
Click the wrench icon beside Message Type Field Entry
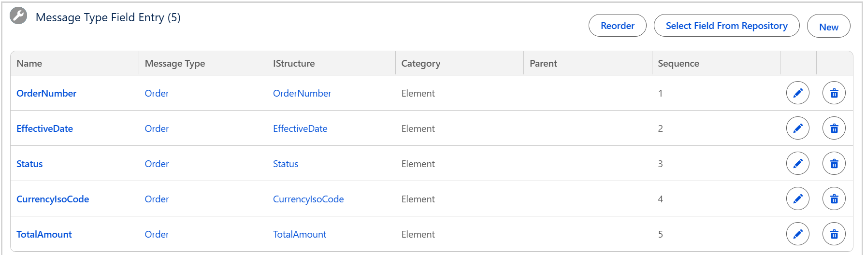pos(18,16)
